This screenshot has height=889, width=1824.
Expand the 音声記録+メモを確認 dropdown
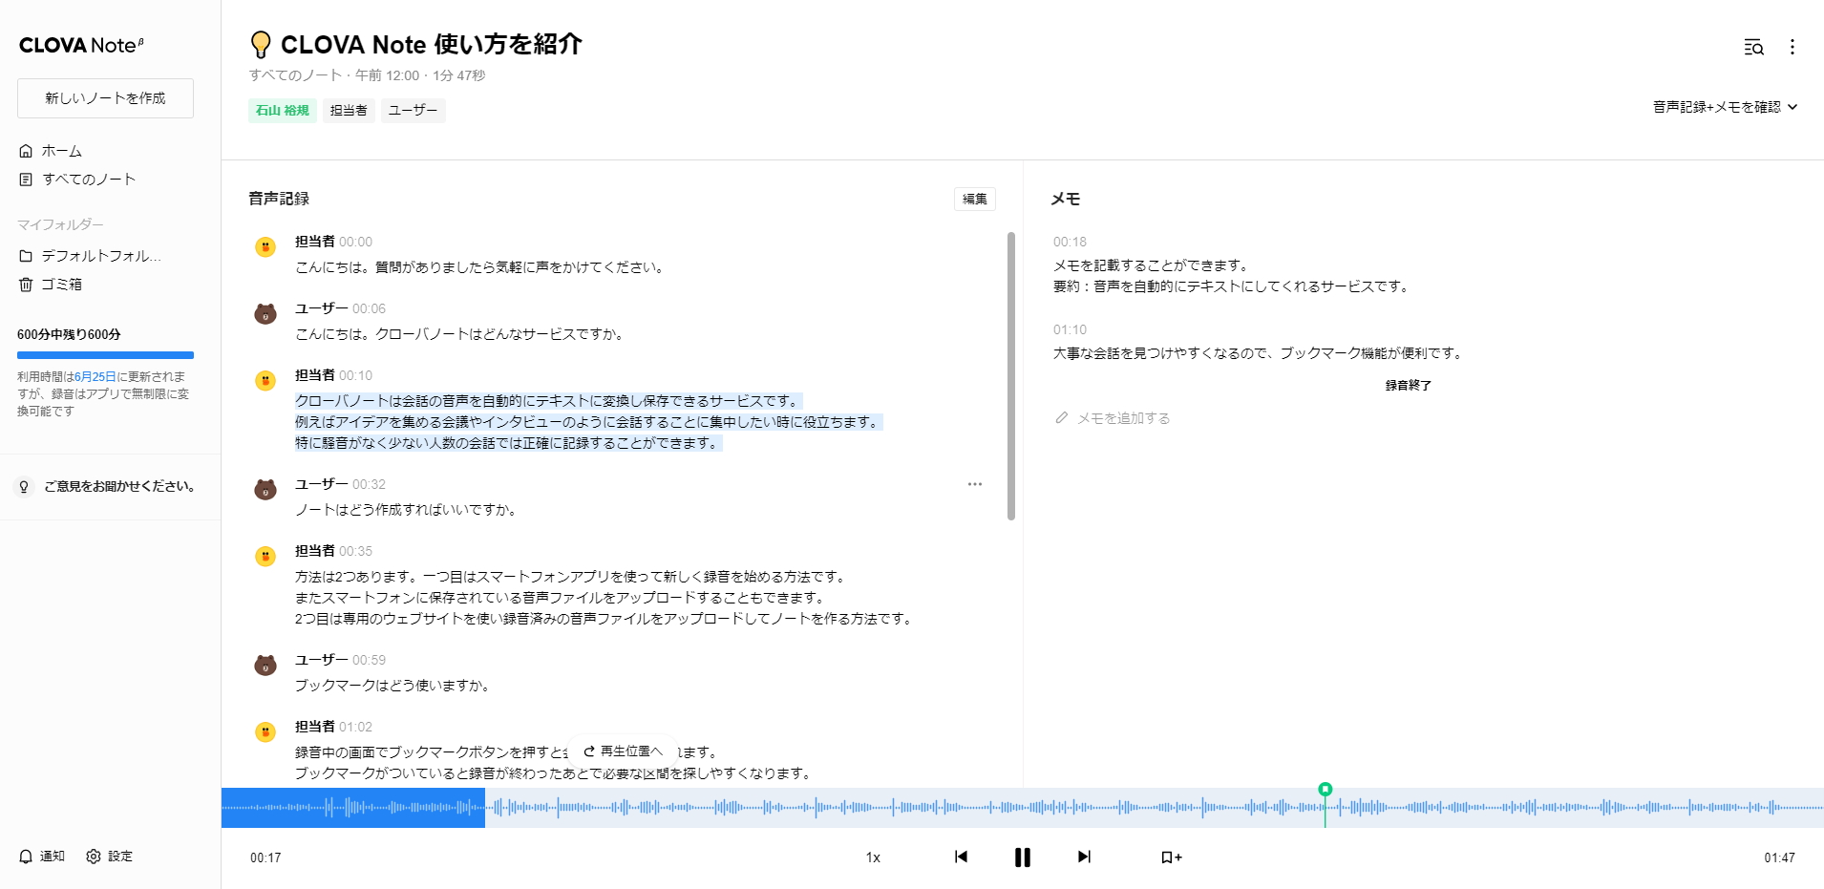pos(1725,107)
